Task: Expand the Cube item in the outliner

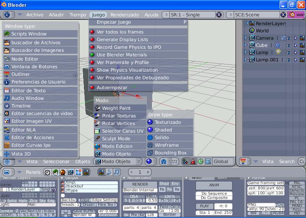Action: point(246,45)
